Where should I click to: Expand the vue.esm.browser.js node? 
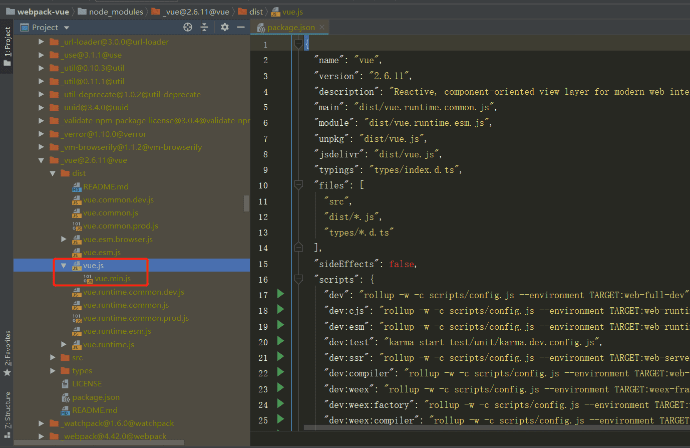point(64,239)
